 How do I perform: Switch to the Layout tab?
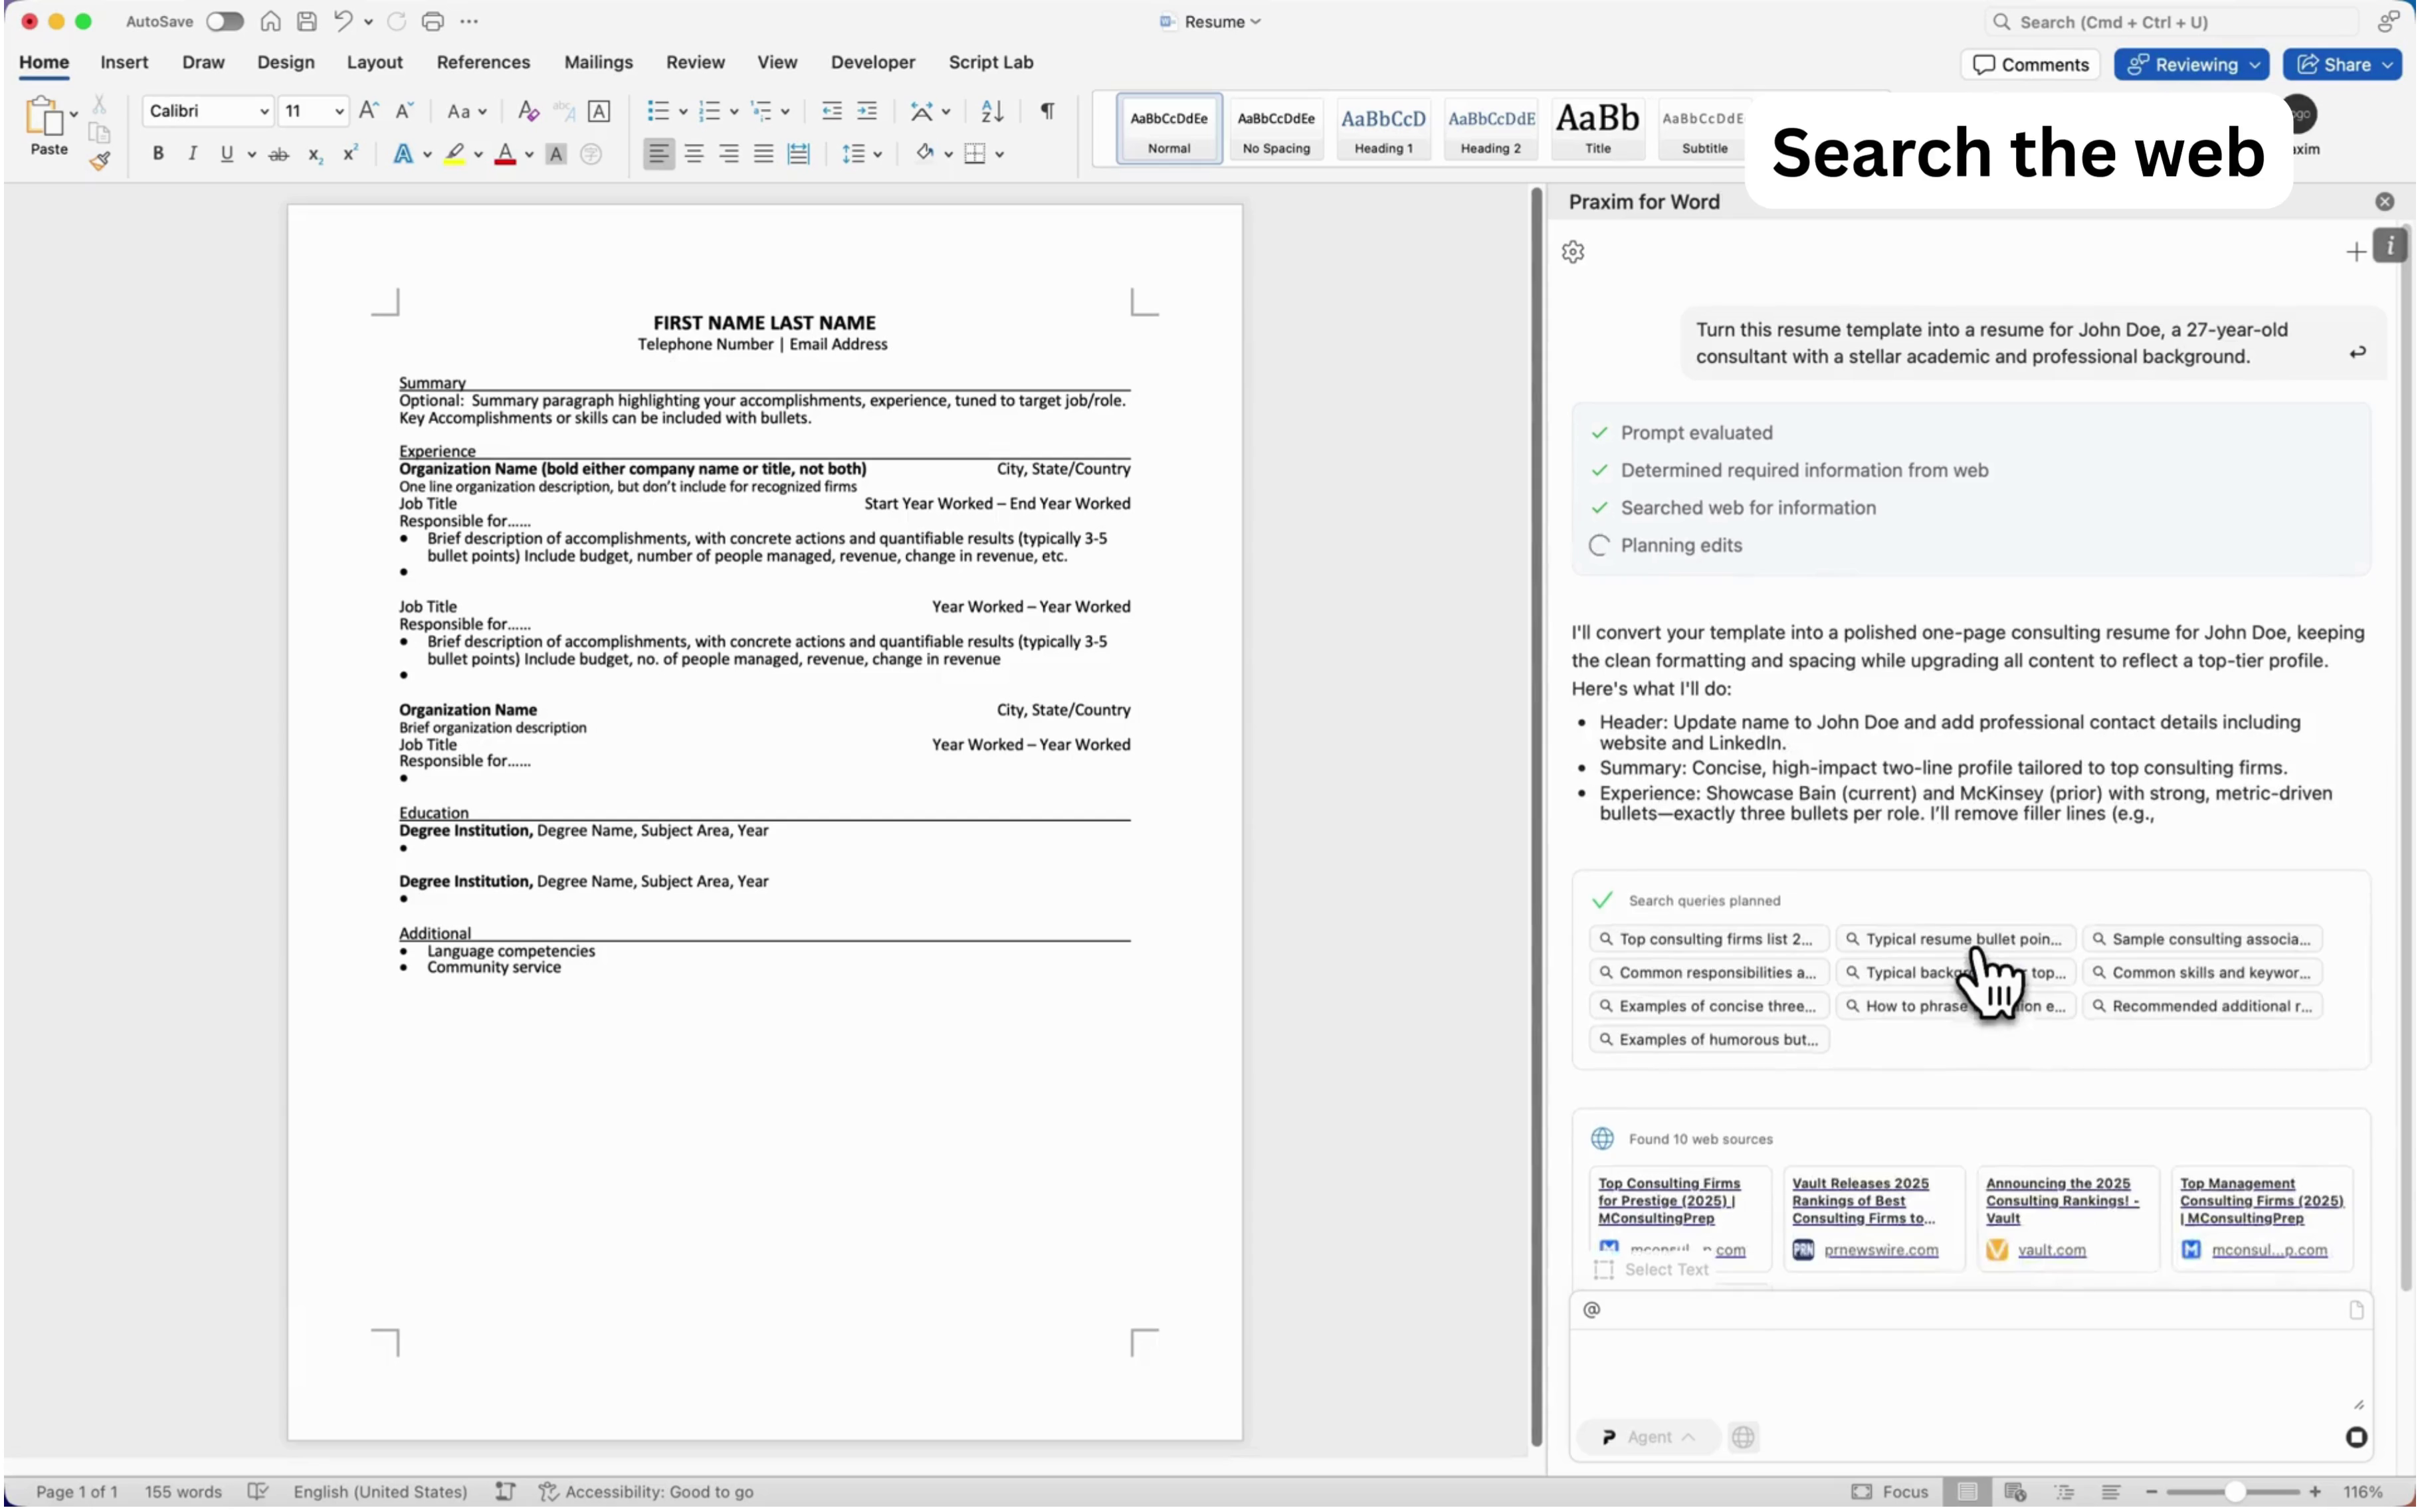pos(374,62)
